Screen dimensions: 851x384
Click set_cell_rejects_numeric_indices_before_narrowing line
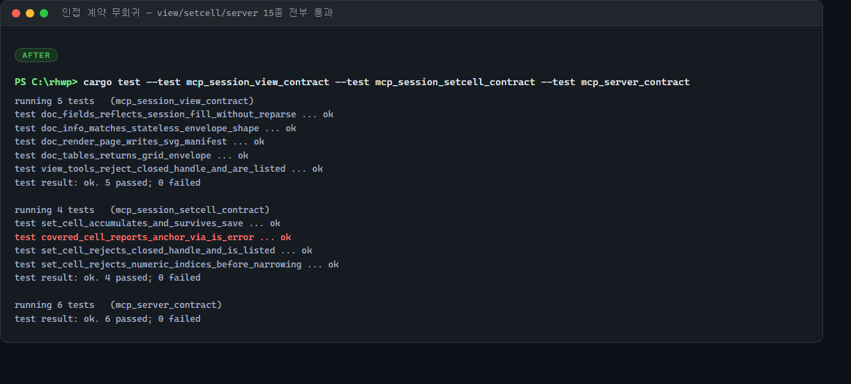[176, 265]
